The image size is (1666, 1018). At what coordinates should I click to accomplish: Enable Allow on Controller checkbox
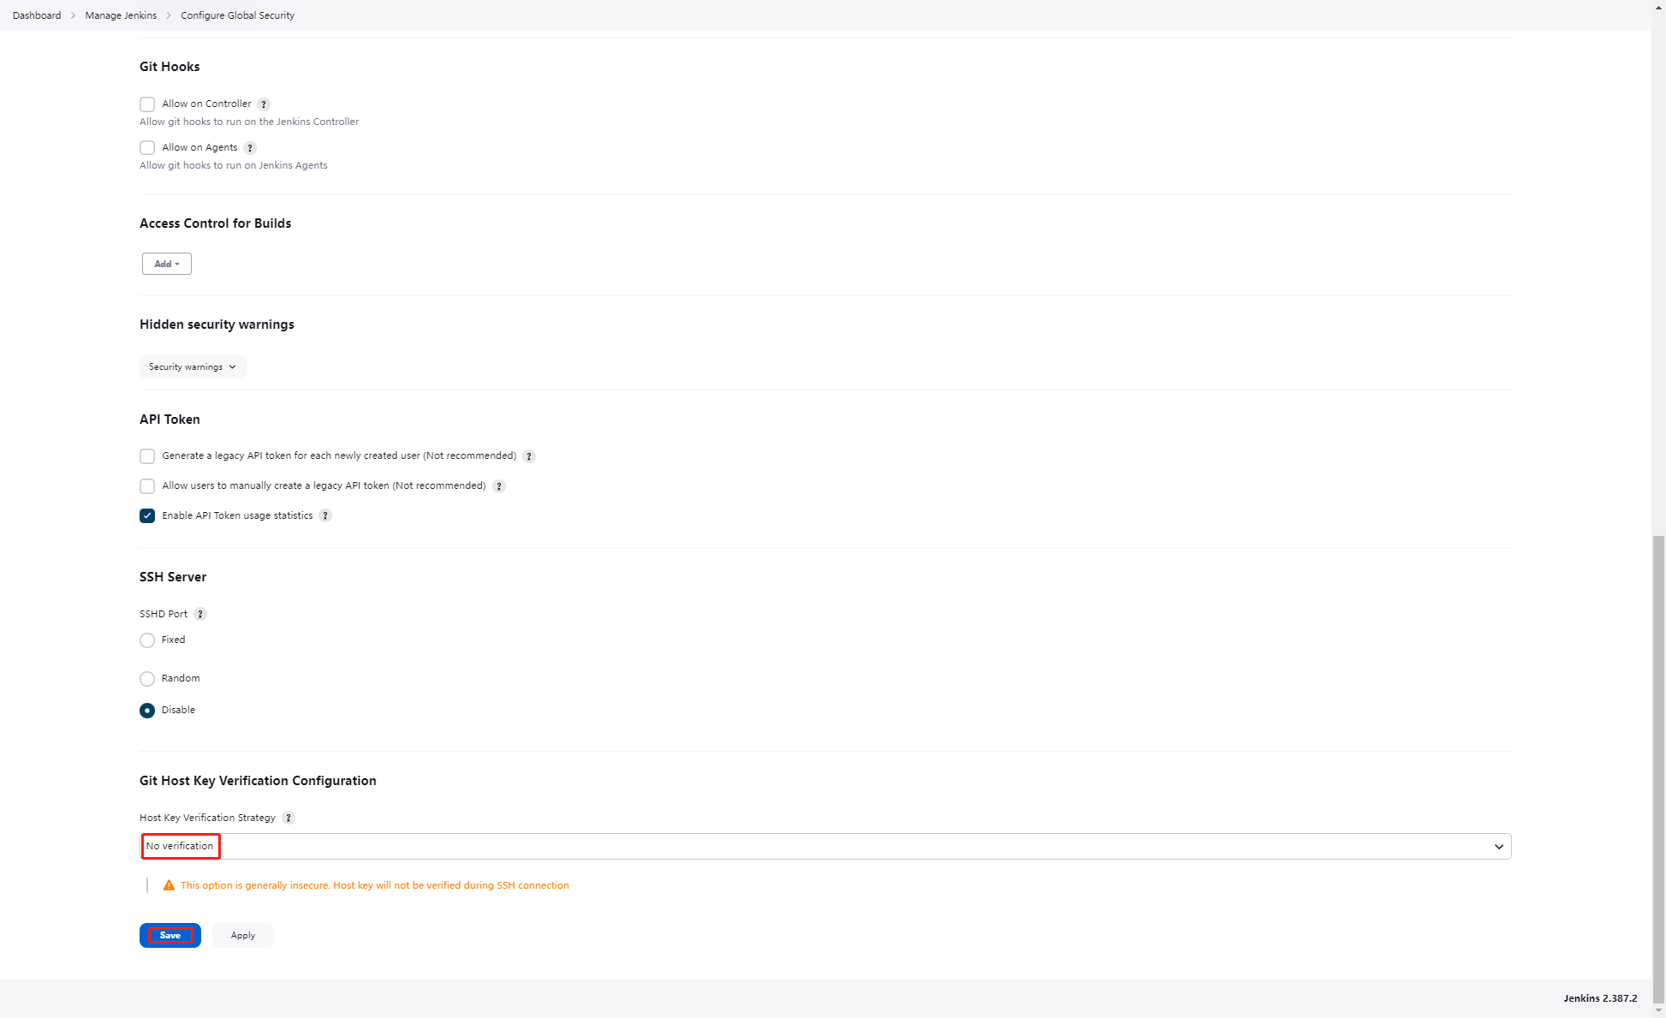pyautogui.click(x=147, y=104)
